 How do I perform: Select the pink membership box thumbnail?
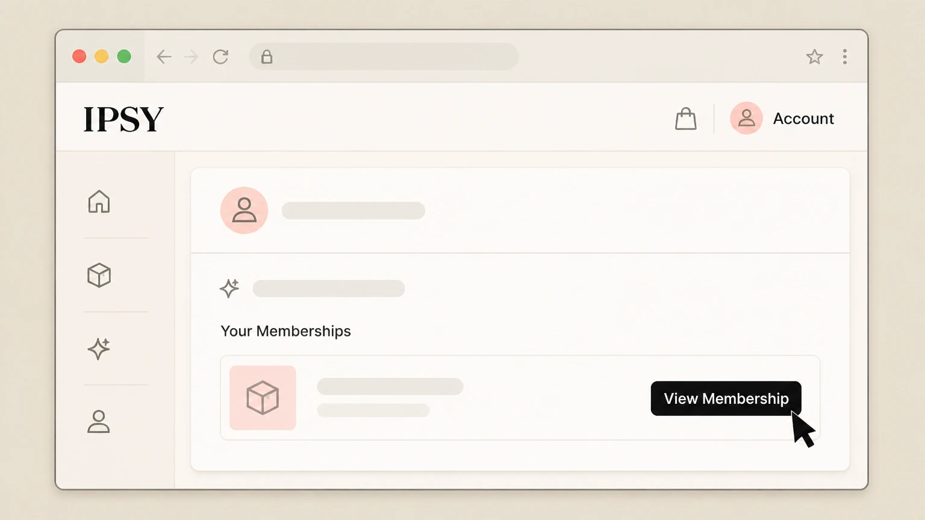click(x=263, y=398)
